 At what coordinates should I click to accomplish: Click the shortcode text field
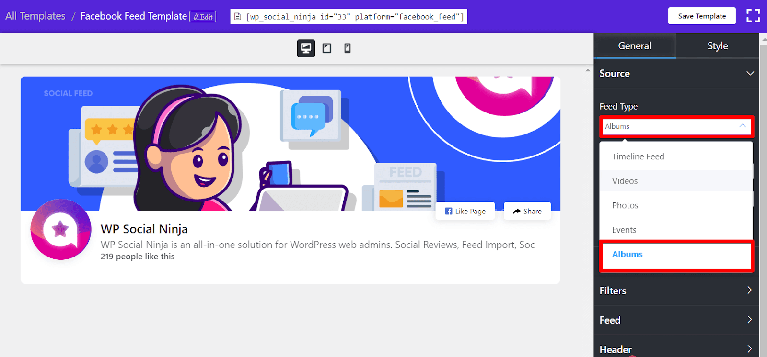(349, 17)
